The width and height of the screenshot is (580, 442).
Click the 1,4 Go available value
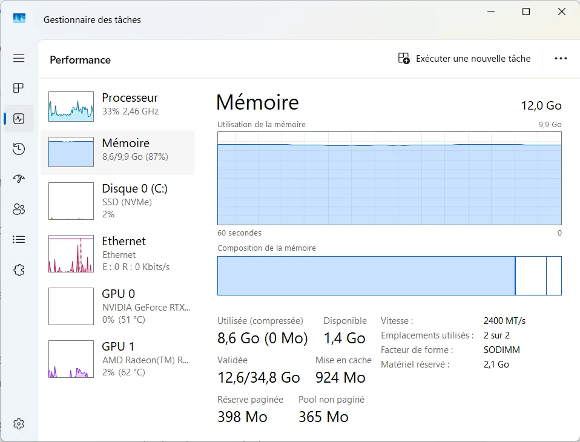(344, 338)
